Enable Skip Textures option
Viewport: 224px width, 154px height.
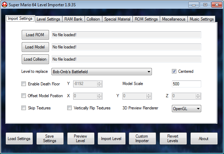24,108
